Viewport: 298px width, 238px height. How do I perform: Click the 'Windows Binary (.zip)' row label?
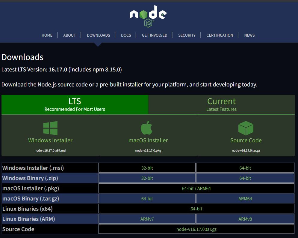click(30, 178)
